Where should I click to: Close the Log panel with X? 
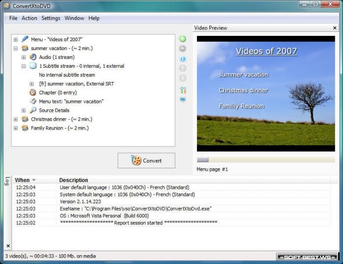(x=8, y=246)
